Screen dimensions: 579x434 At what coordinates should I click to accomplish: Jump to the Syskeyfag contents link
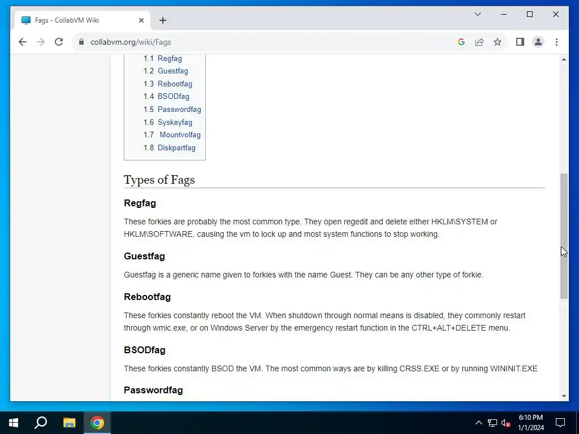175,122
